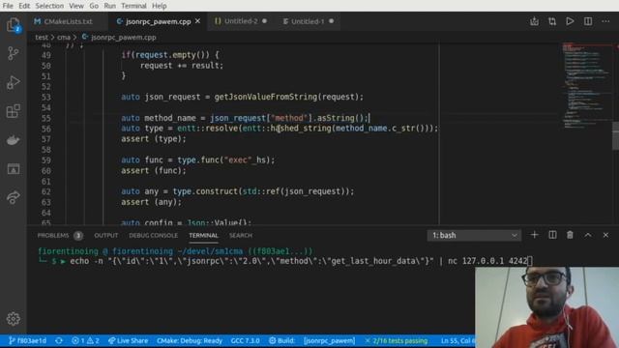Select the [jsonrpc_pawem] build target
This screenshot has width=619, height=348.
tap(329, 340)
